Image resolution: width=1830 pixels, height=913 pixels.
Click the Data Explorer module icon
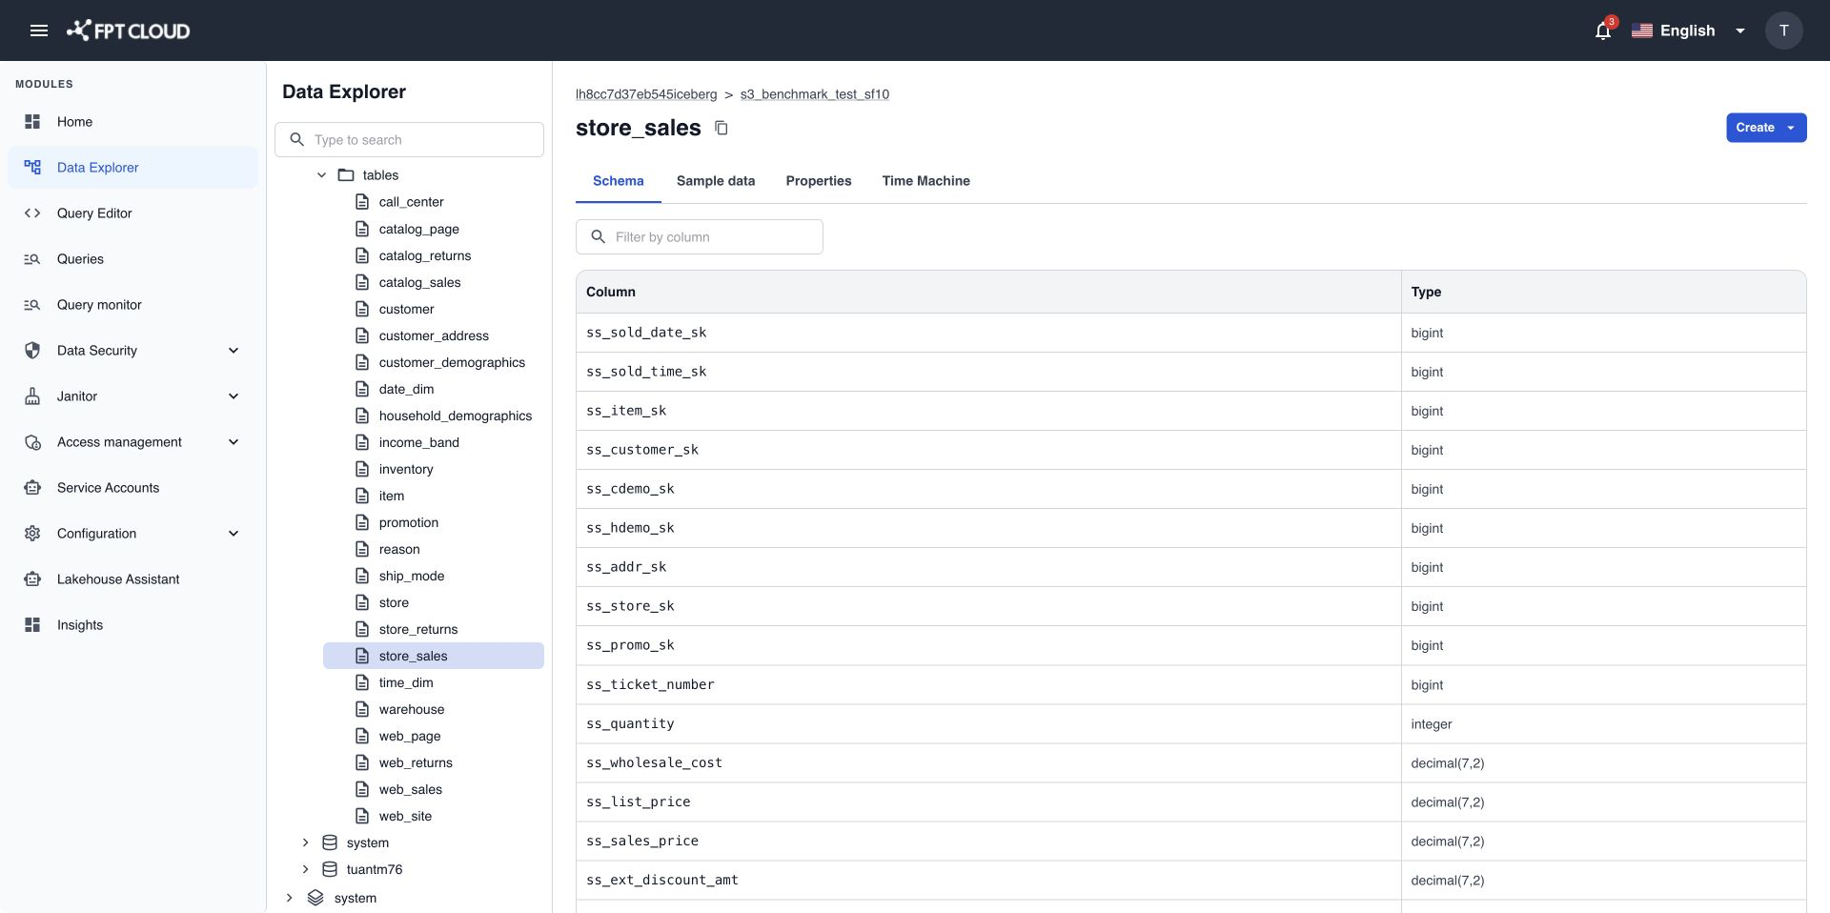[x=32, y=168]
